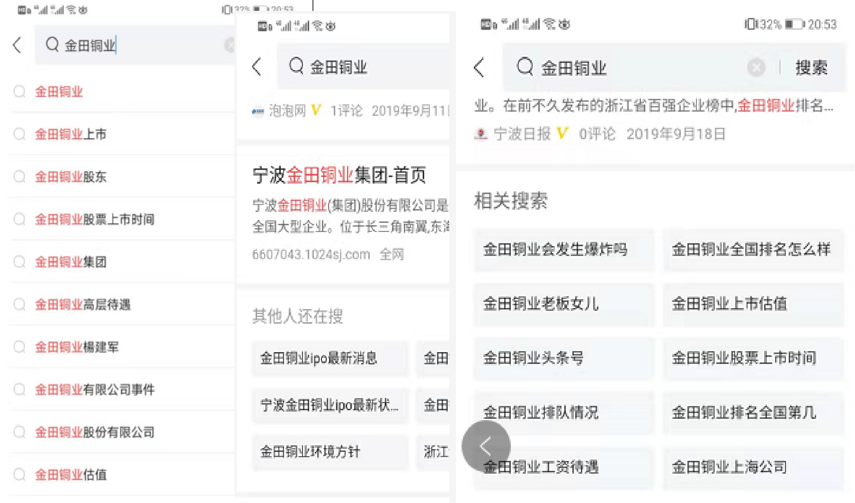Tap search icon beside 金田铜业估值 suggestion
The image size is (855, 503).
[x=19, y=475]
